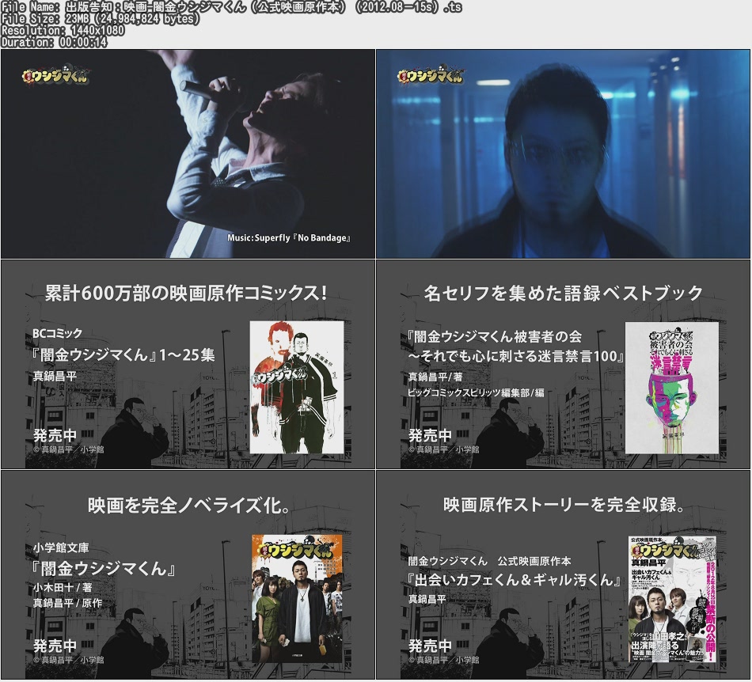Click the official movie source book cover
Screen dimensions: 752x682
pyautogui.click(x=673, y=599)
